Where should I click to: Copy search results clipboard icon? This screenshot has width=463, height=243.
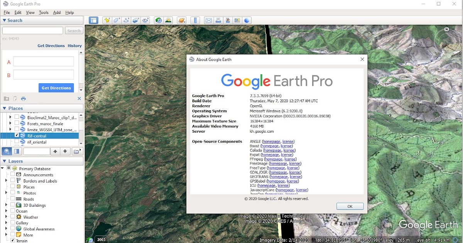(x=15, y=99)
